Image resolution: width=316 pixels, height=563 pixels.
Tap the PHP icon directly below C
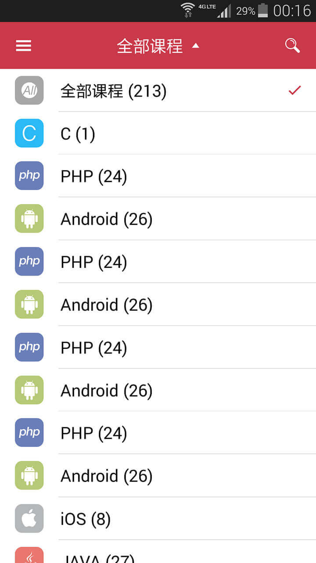coord(29,176)
